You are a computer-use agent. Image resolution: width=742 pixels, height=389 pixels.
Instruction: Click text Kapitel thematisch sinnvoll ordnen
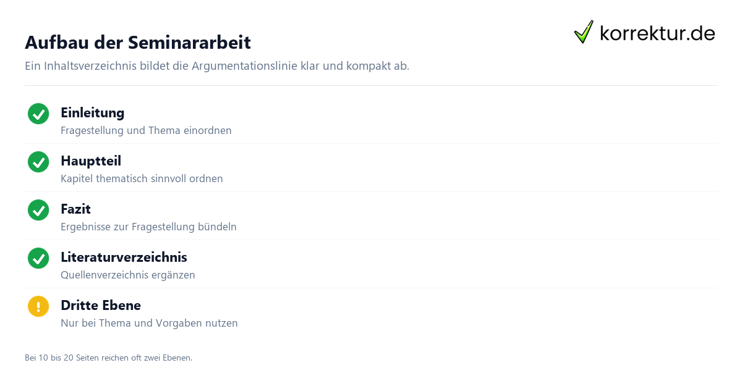(x=142, y=179)
